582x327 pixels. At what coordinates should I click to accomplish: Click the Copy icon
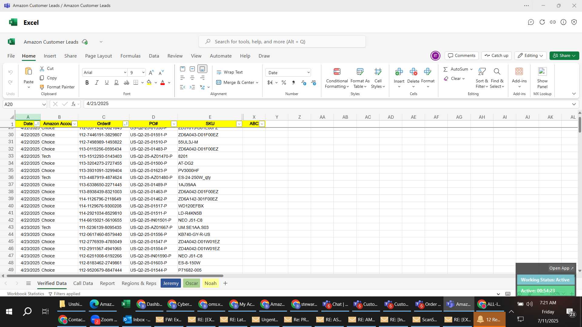coord(42,78)
